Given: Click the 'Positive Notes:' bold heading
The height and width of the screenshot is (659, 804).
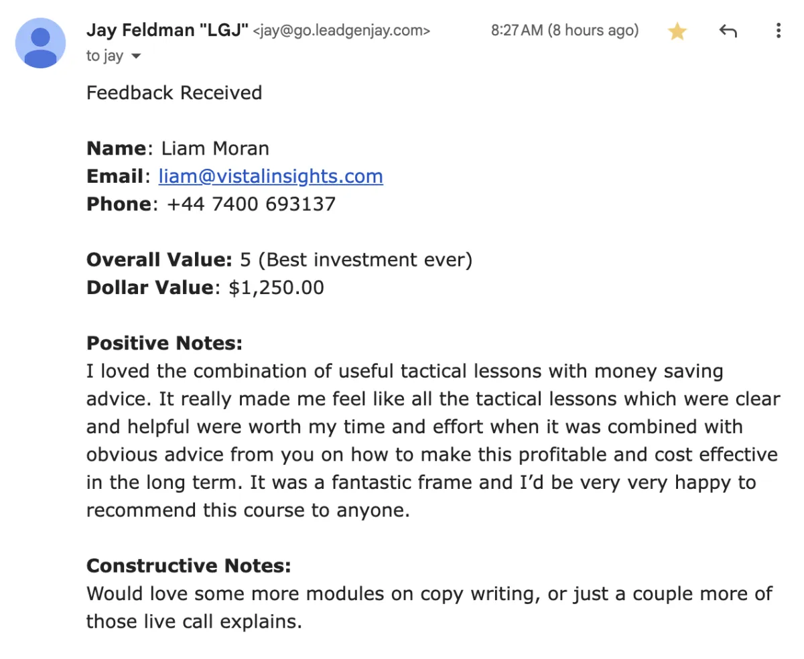Looking at the screenshot, I should [164, 344].
